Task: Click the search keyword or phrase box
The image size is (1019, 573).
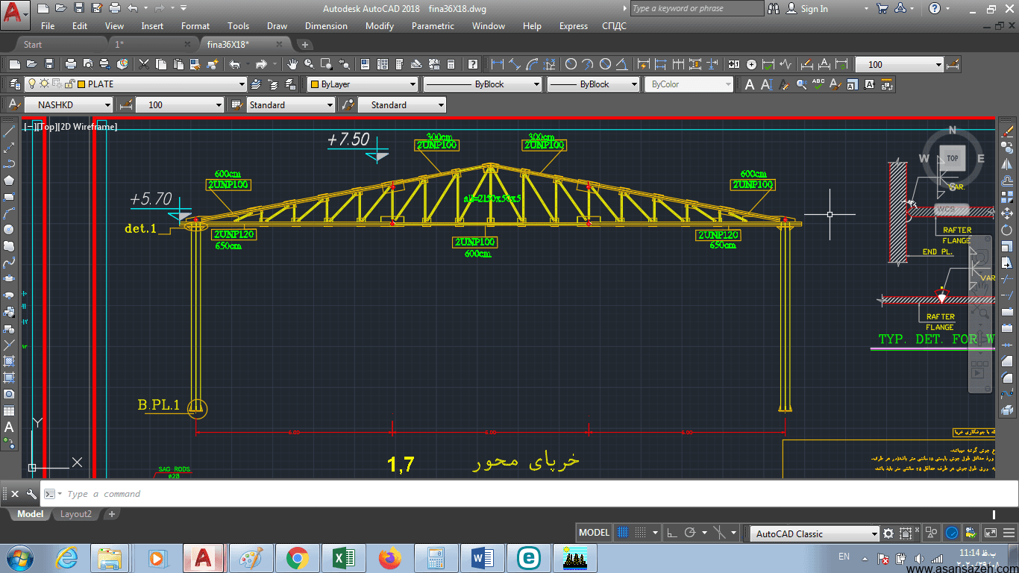Action: tap(697, 8)
